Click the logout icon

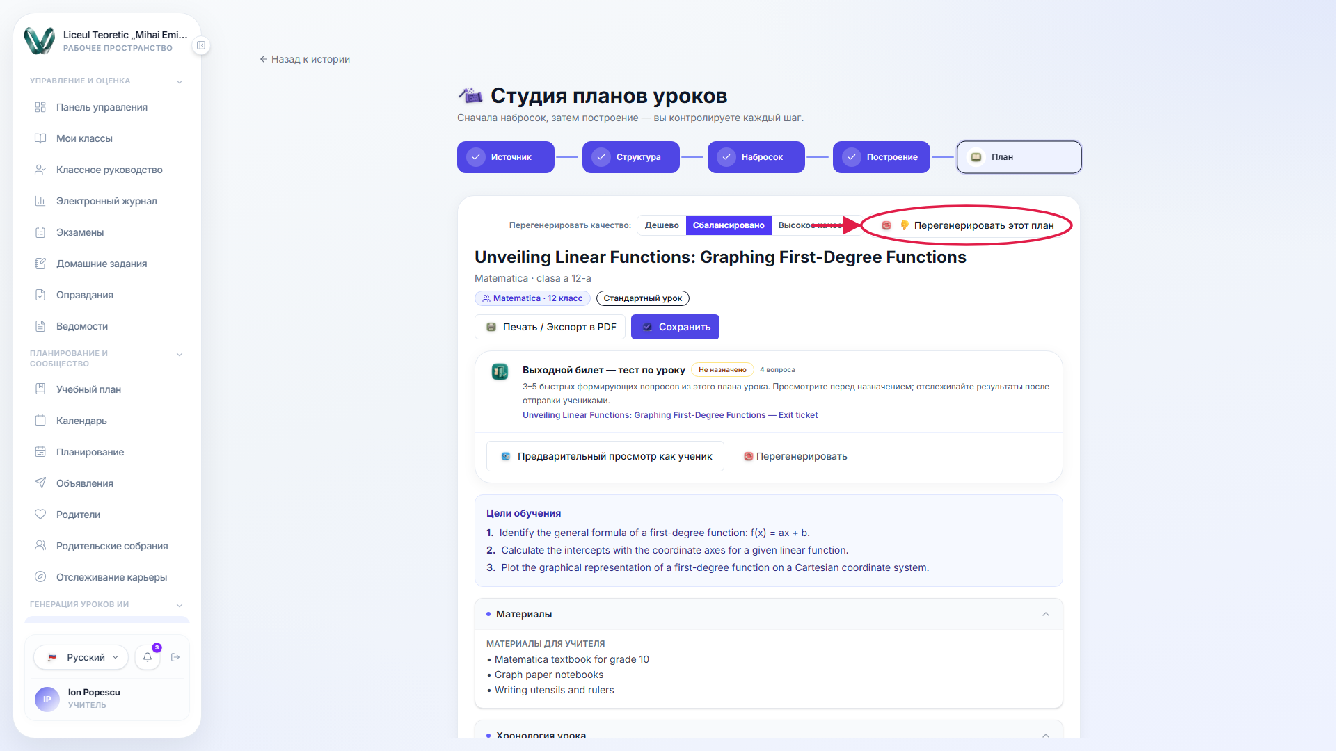(x=175, y=657)
